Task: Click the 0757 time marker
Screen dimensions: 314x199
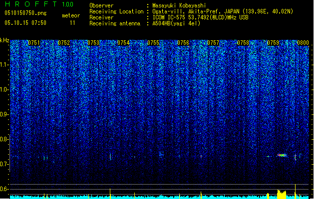Action: [213, 43]
